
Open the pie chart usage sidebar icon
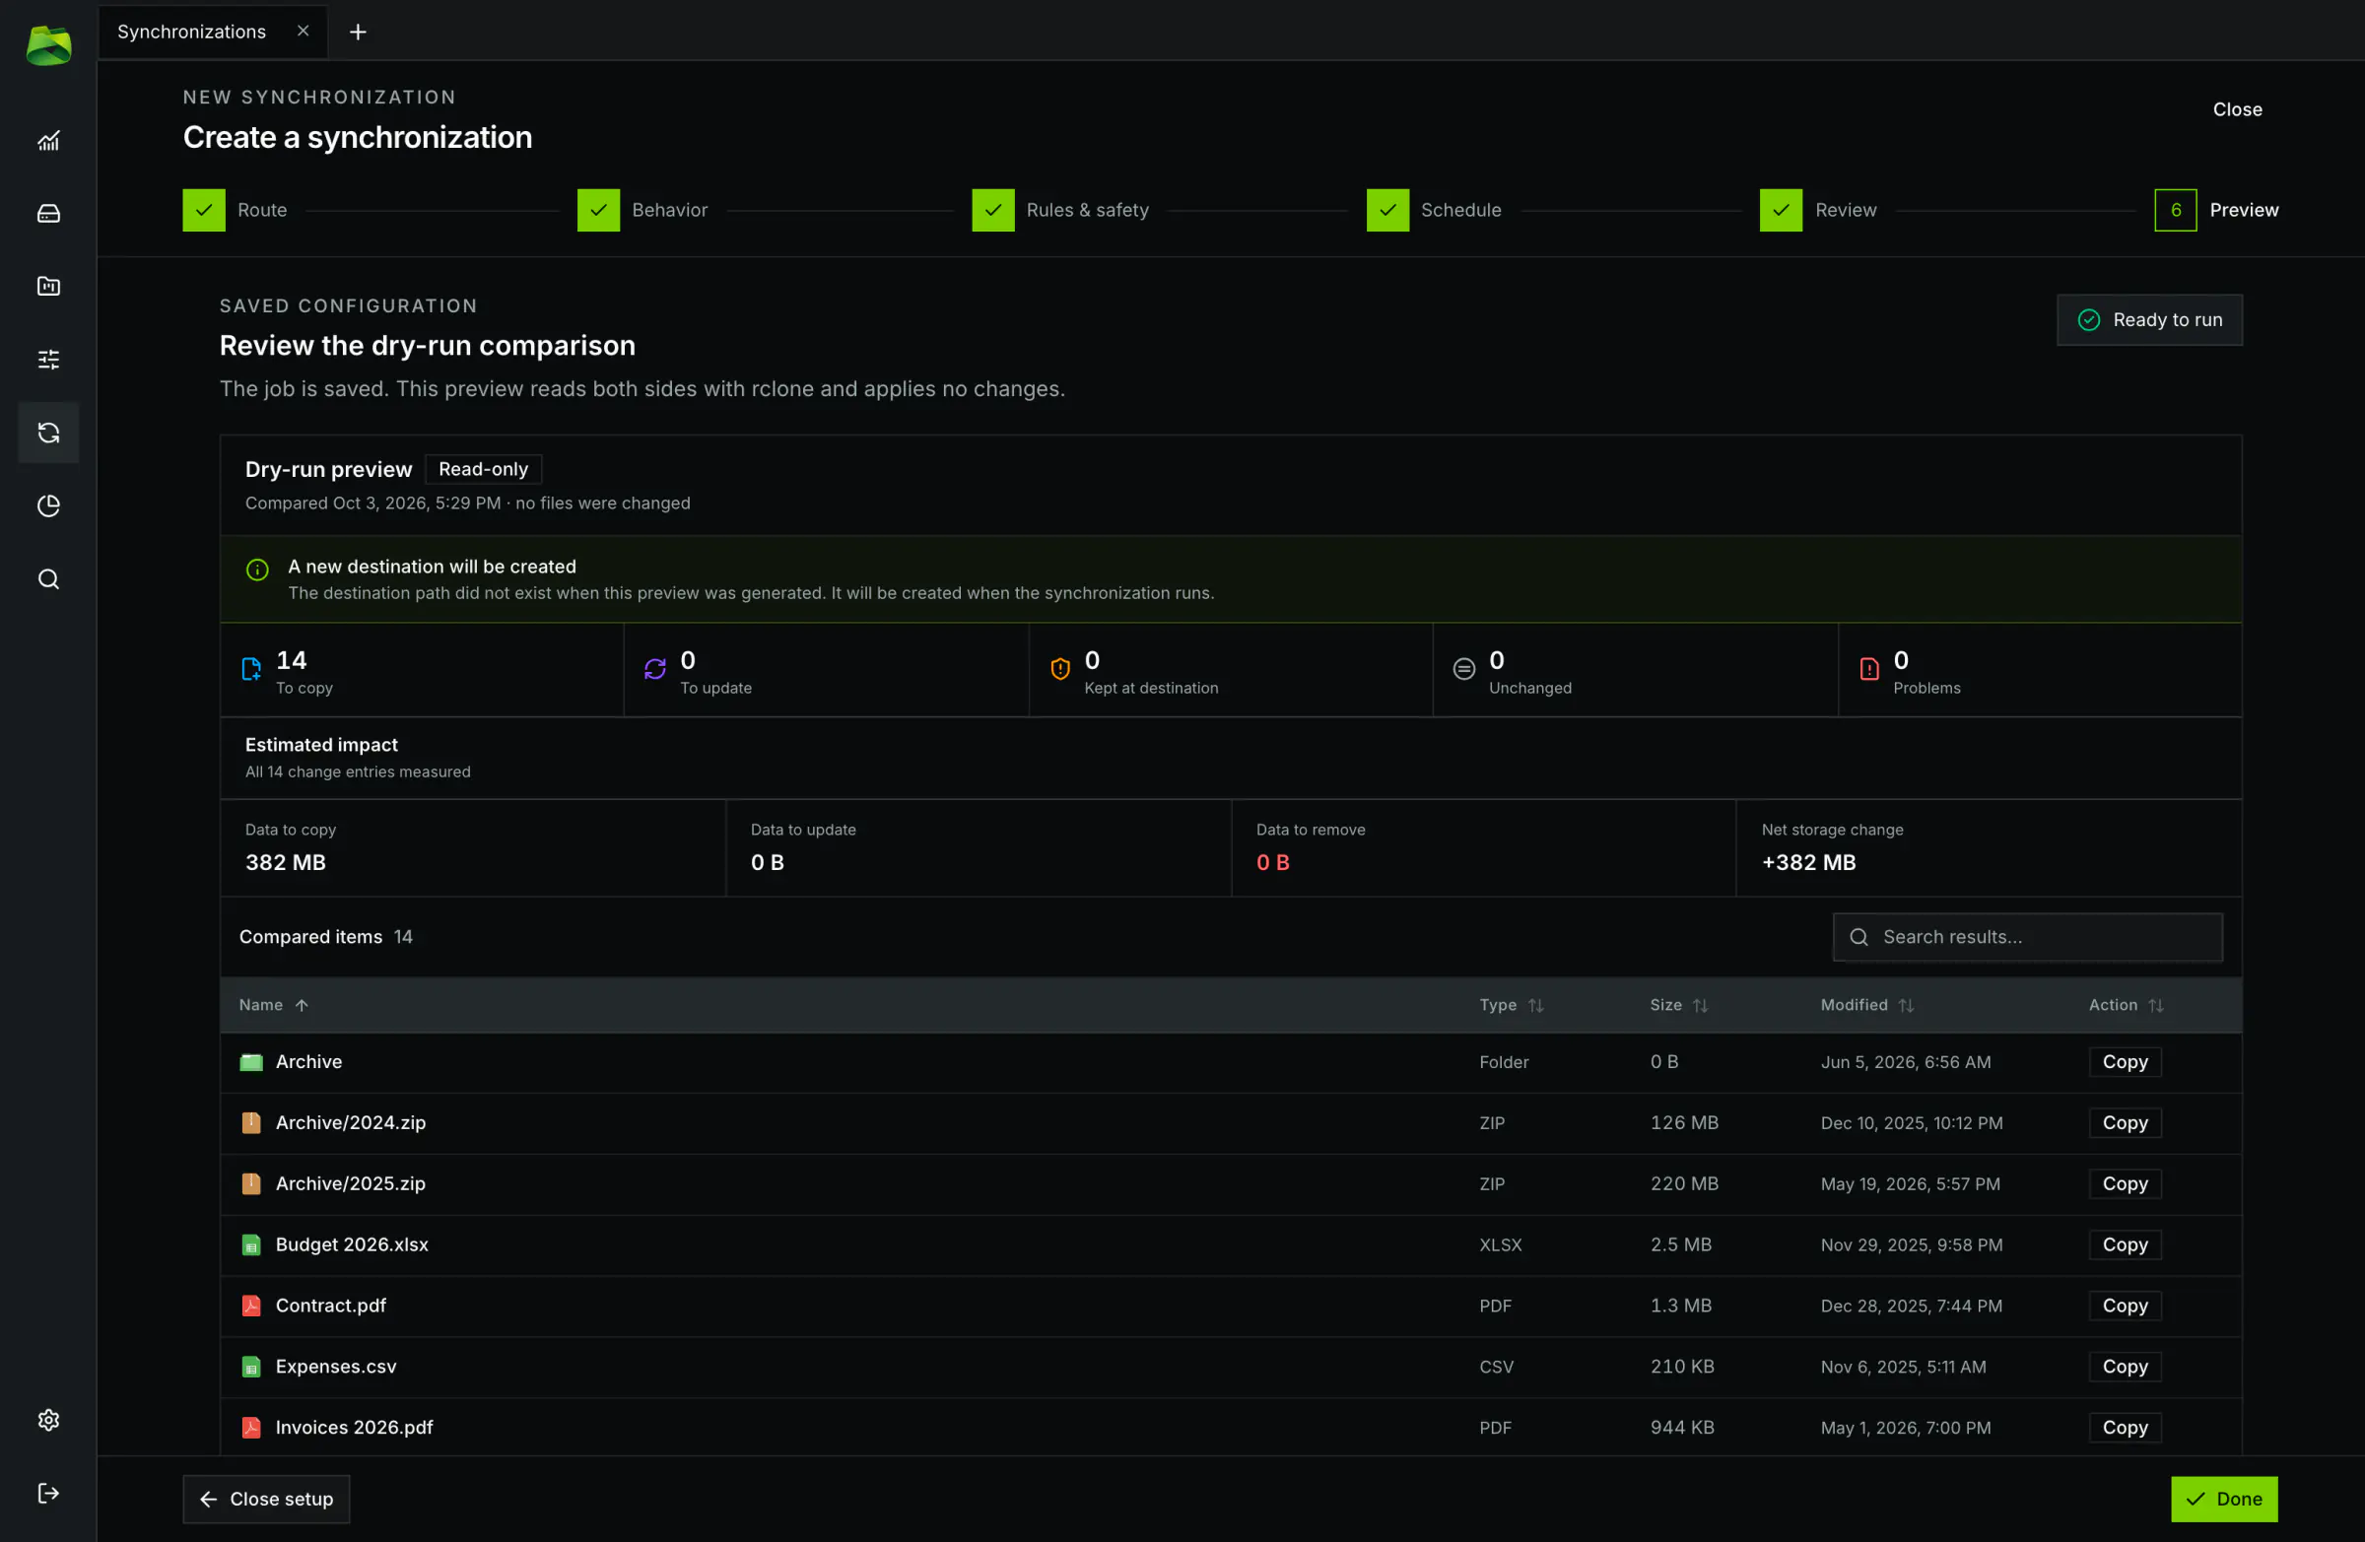pyautogui.click(x=48, y=505)
